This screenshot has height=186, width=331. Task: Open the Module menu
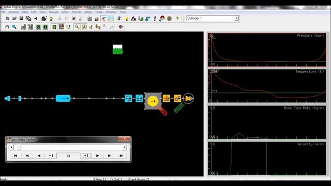coord(13,12)
